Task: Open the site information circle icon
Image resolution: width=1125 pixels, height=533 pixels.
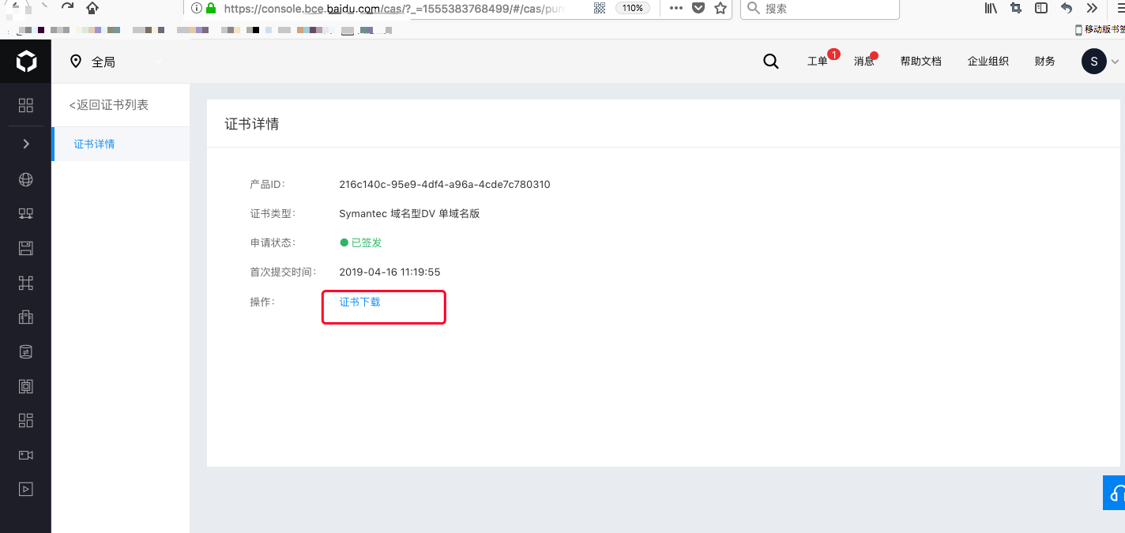Action: 197,9
